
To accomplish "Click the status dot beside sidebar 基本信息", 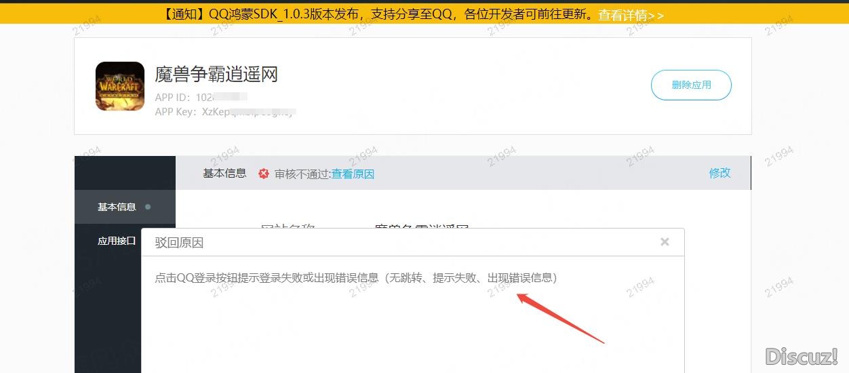I will pos(148,207).
